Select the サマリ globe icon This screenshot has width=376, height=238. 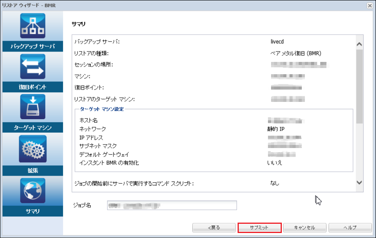[33, 191]
